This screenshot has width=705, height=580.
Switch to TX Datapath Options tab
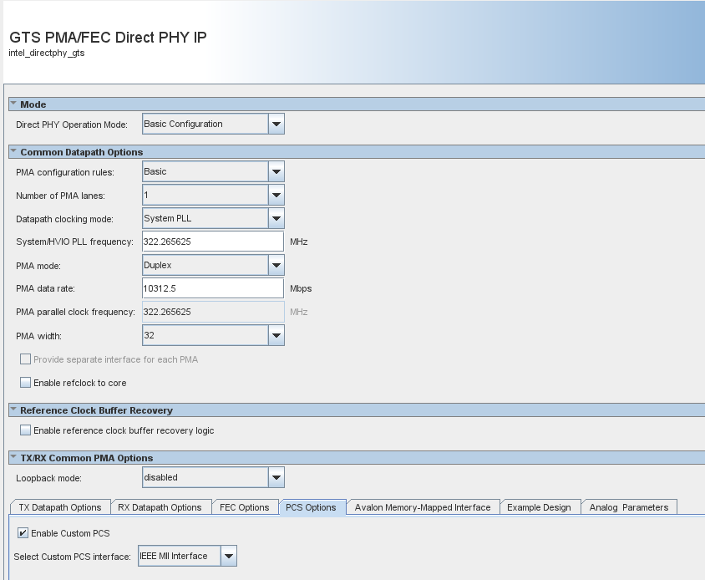[x=60, y=507]
